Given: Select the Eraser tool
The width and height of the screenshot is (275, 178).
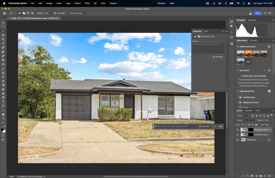Looking at the screenshot, I should (3, 81).
